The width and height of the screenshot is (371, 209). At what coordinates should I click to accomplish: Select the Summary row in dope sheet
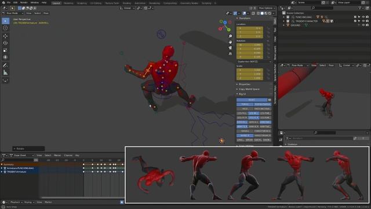click(x=19, y=164)
